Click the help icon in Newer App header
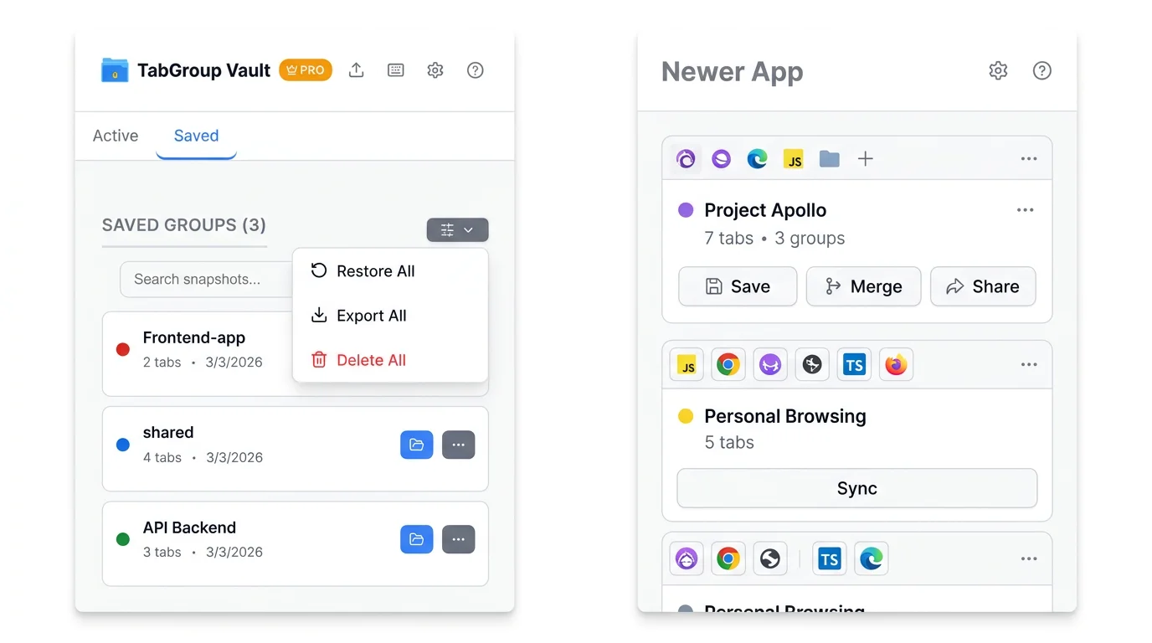 coord(1041,70)
